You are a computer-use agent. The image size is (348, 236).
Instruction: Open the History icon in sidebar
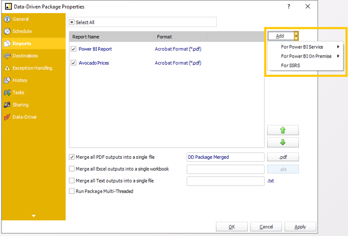pyautogui.click(x=7, y=80)
